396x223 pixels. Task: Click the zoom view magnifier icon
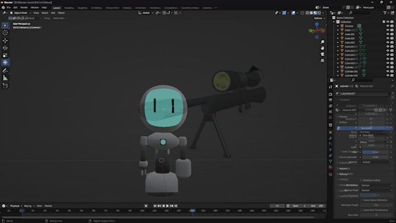pyautogui.click(x=323, y=42)
